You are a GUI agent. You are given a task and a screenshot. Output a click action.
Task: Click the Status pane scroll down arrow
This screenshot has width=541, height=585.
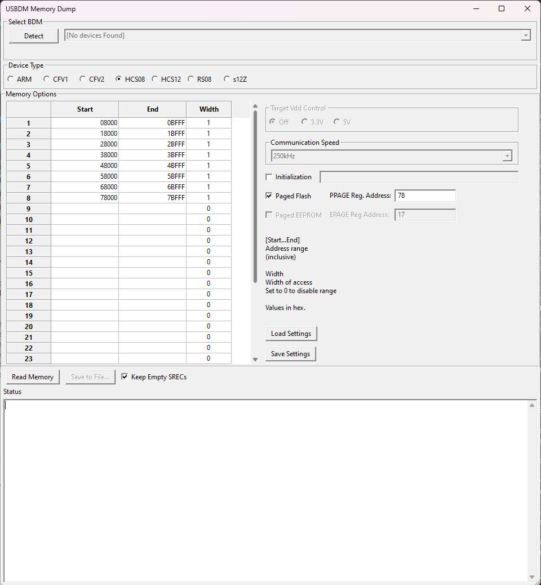[x=532, y=577]
